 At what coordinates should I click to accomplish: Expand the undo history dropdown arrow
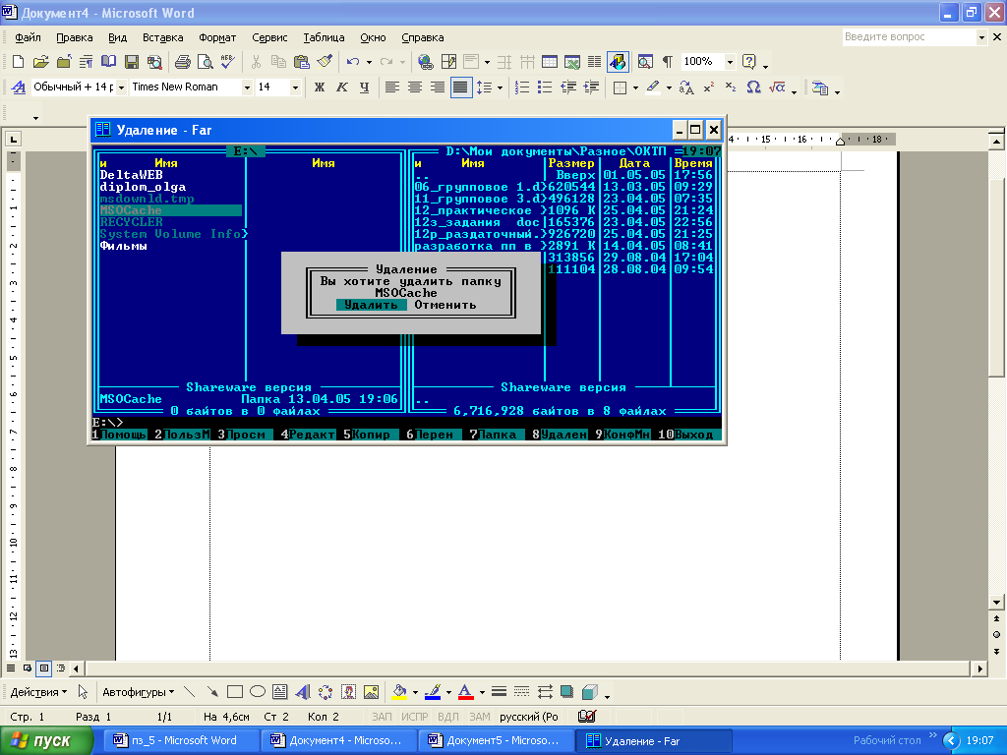pyautogui.click(x=369, y=62)
